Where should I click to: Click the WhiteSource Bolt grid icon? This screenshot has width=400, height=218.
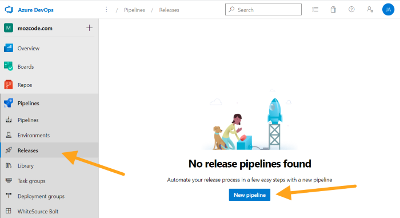click(9, 211)
